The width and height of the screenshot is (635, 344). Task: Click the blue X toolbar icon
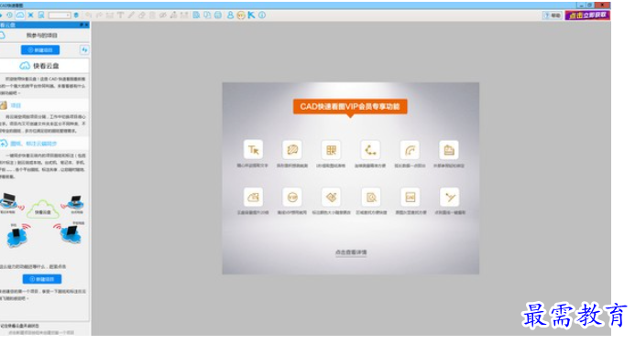point(31,15)
